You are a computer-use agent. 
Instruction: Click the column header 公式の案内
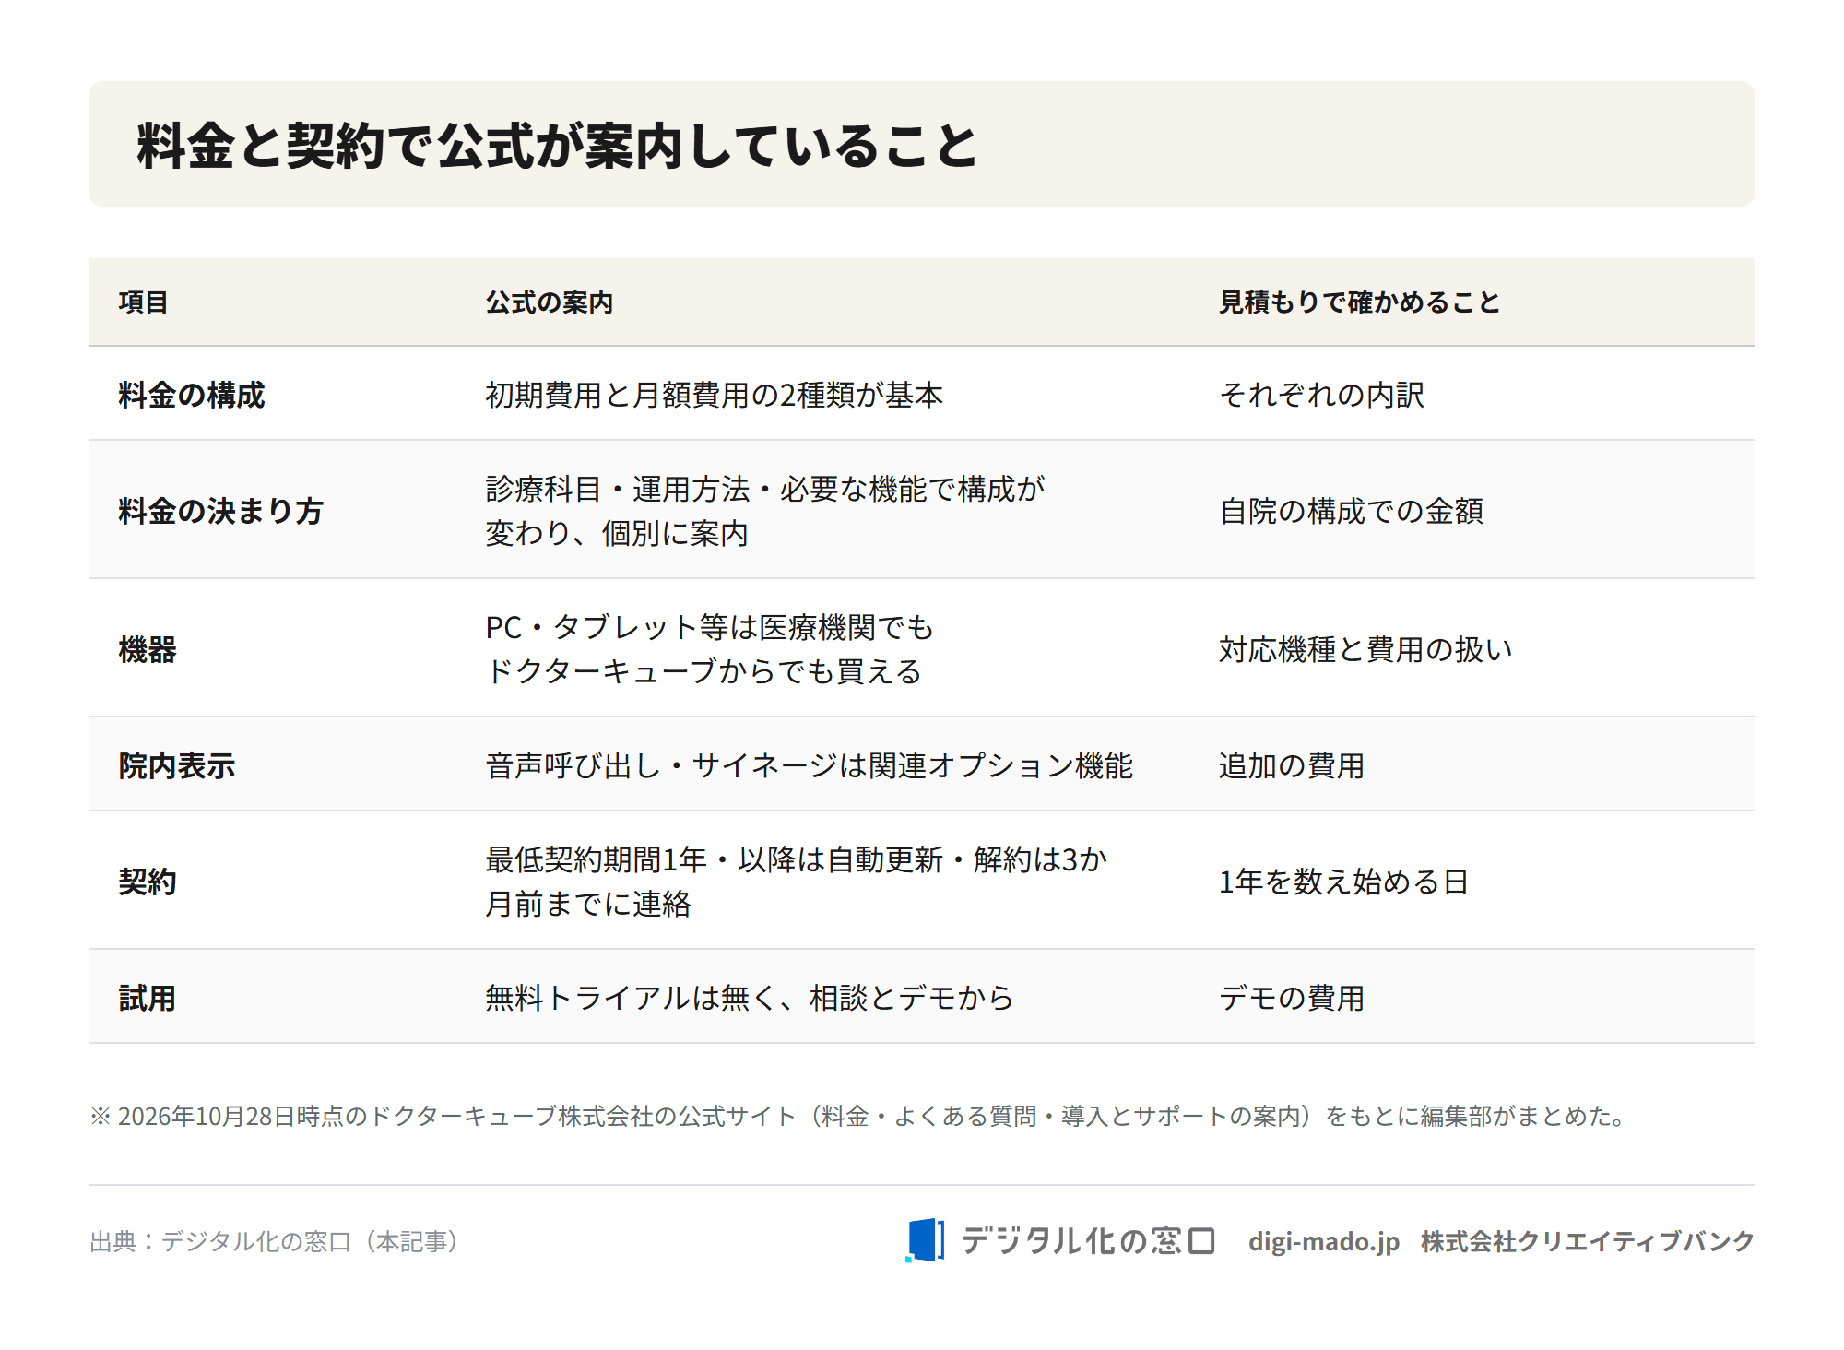(x=550, y=302)
